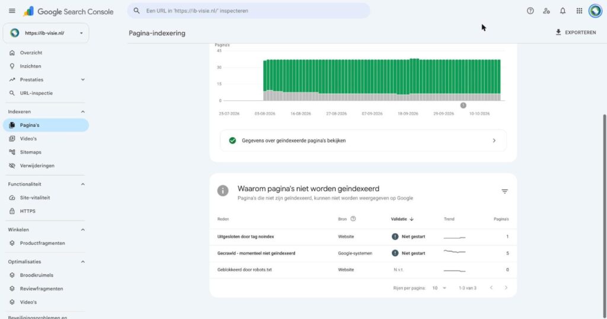Collapse the Winkelen section
This screenshot has width=607, height=319.
click(82, 229)
